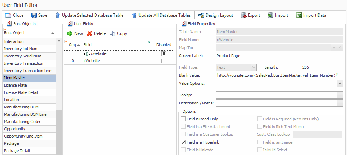Uncheck Field is a Hyperlink
Screen dimensions: 347x155
pyautogui.click(x=183, y=142)
